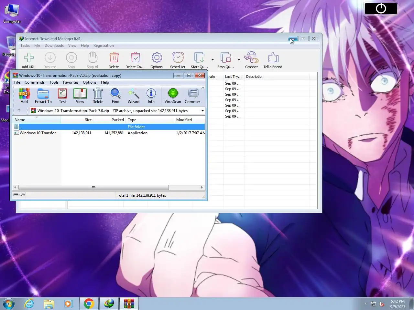
Task: Click Find icon in WinRAR toolbar
Action: tap(115, 96)
